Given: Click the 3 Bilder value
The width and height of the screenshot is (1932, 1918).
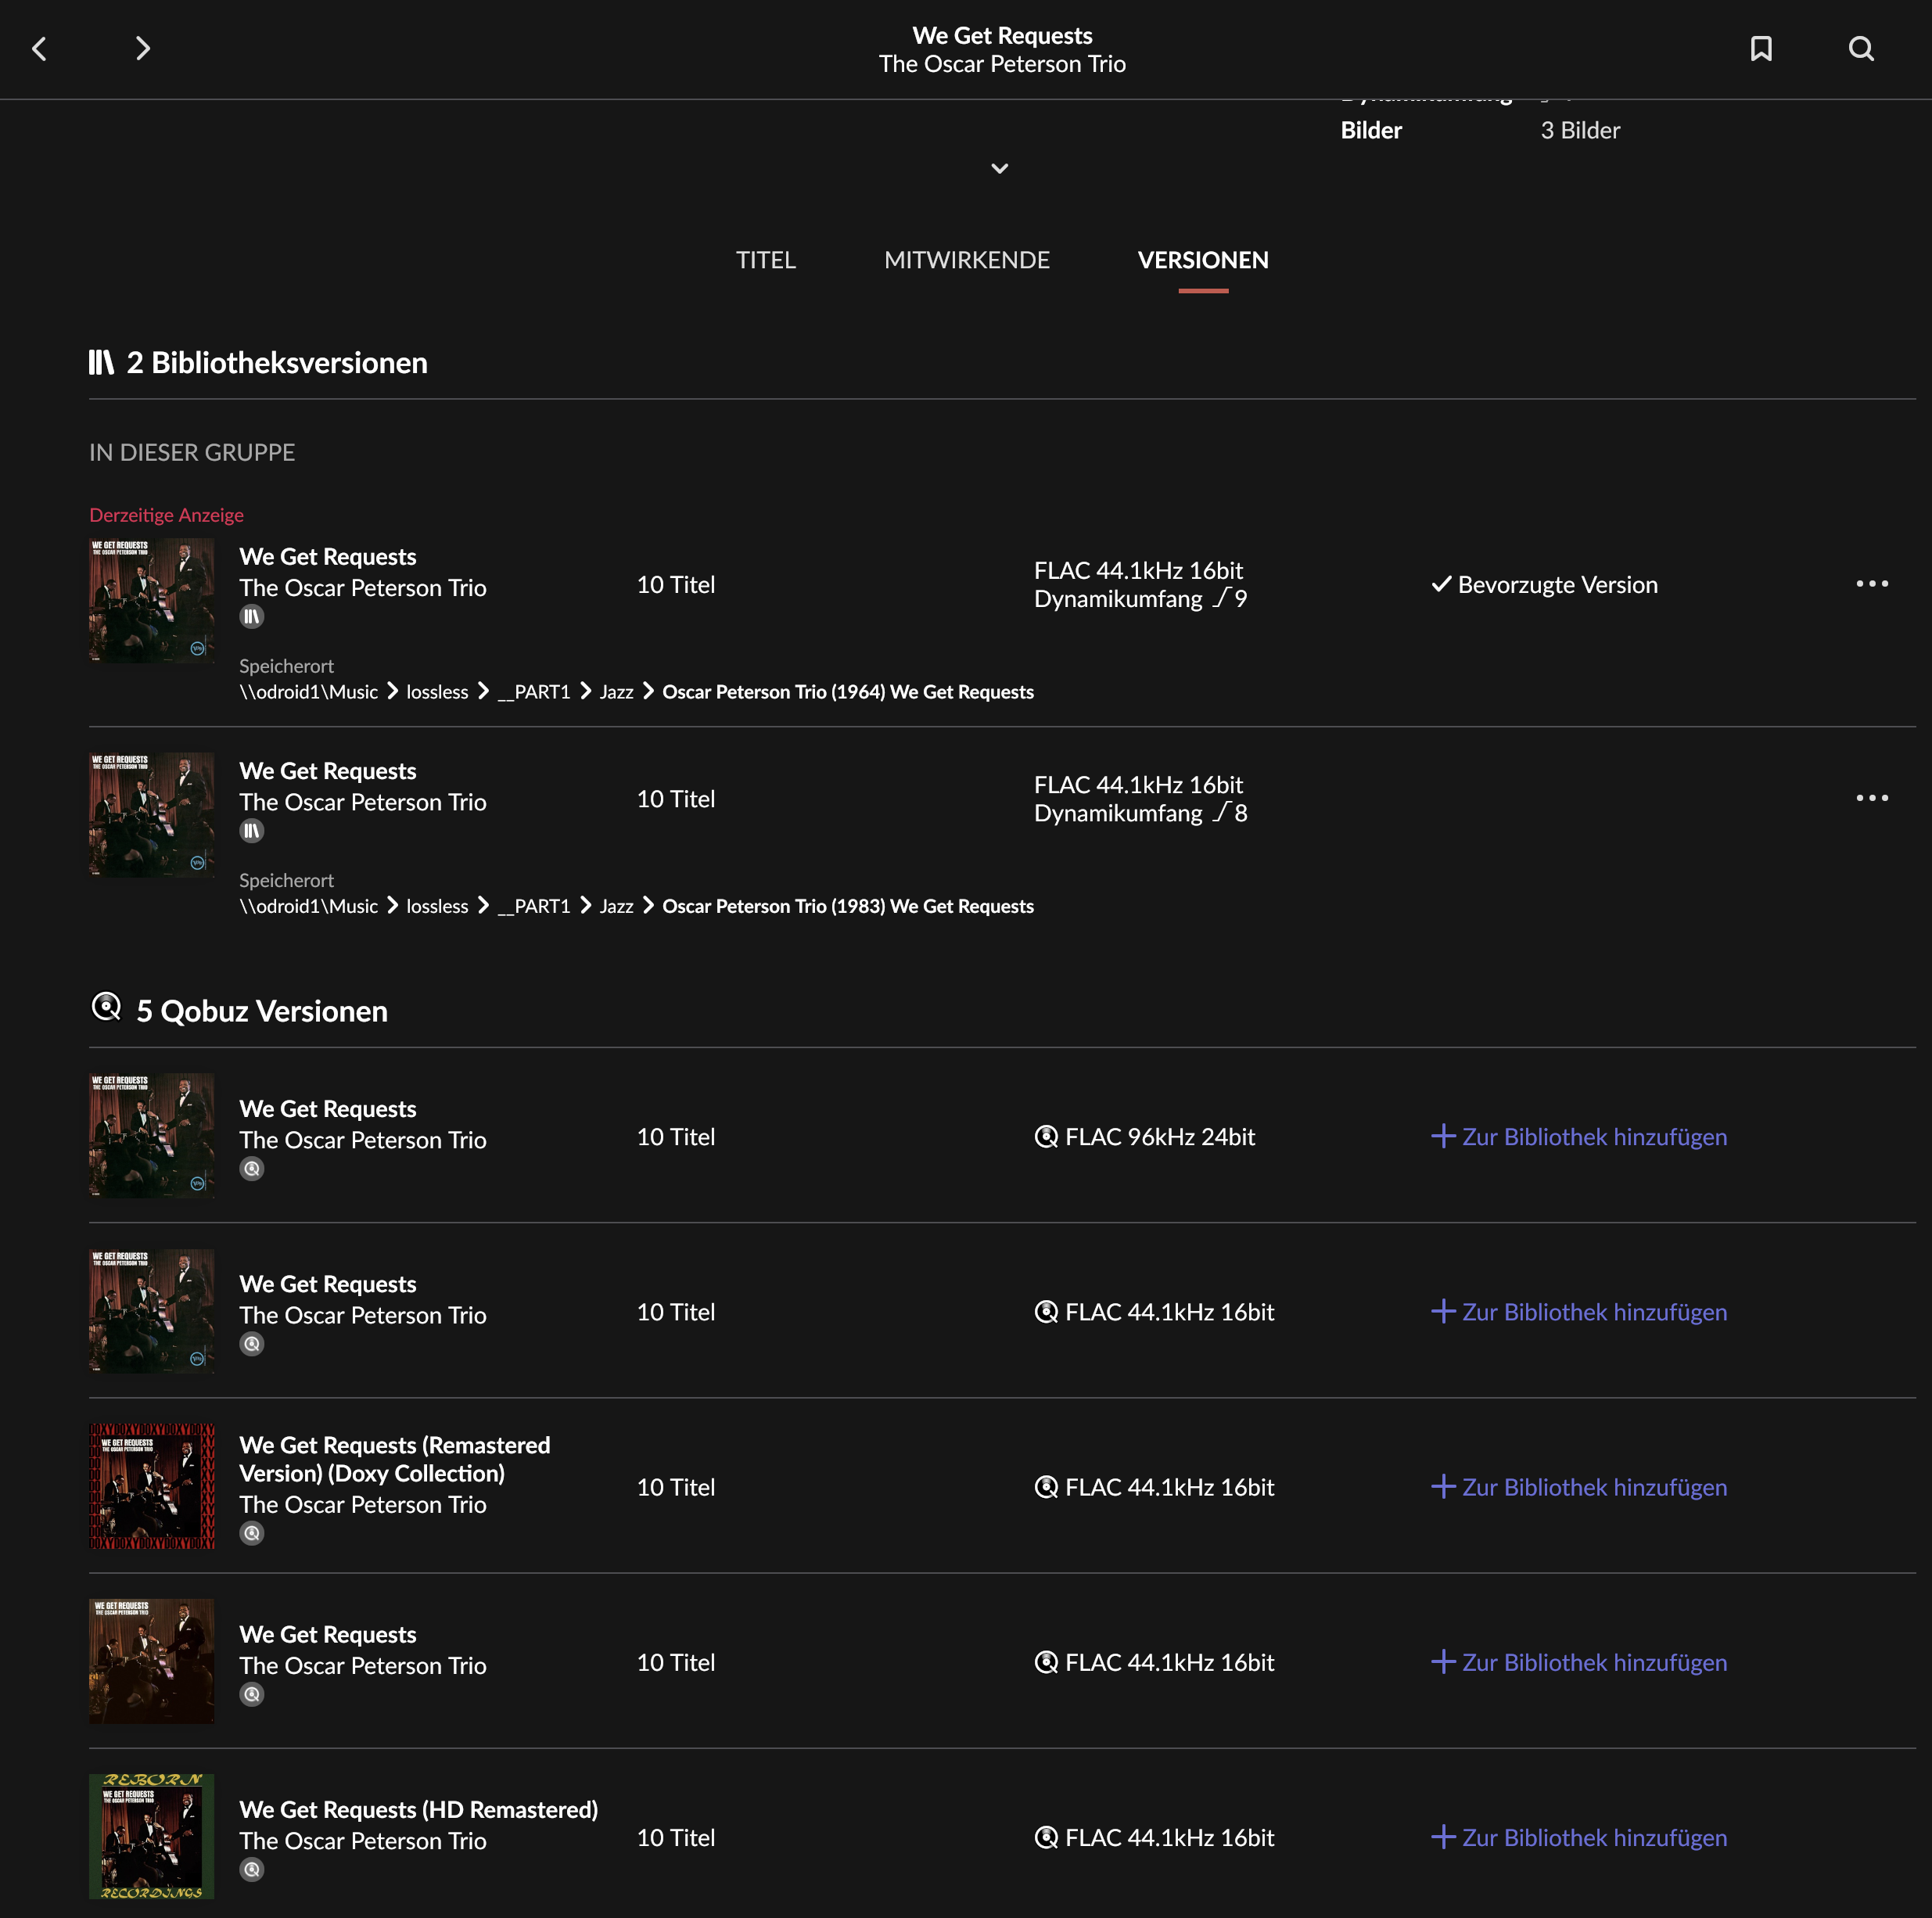Looking at the screenshot, I should 1580,130.
